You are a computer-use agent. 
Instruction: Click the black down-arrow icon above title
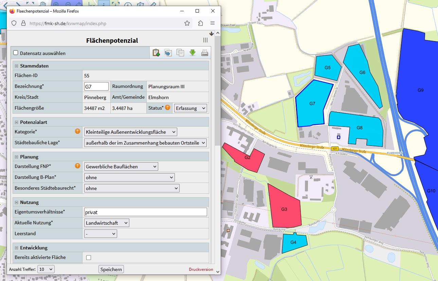[212, 34]
